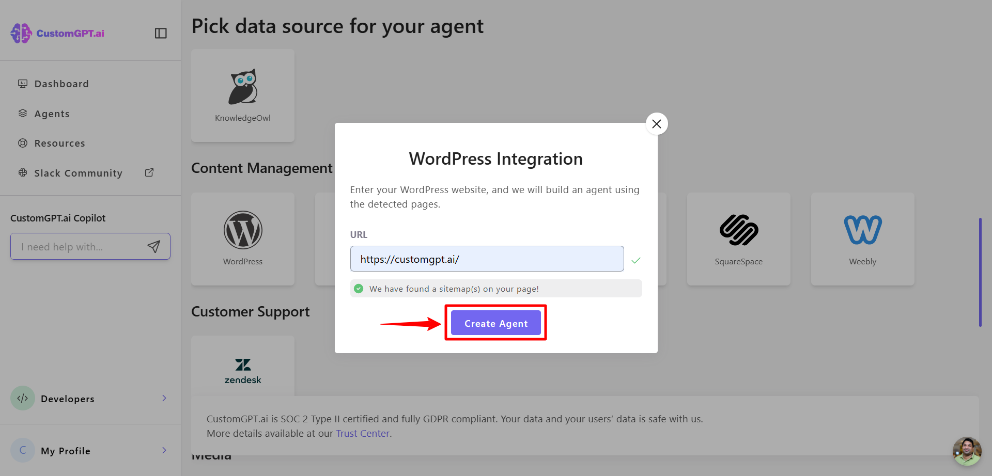This screenshot has width=992, height=476.
Task: Open the Resources page
Action: pos(59,143)
